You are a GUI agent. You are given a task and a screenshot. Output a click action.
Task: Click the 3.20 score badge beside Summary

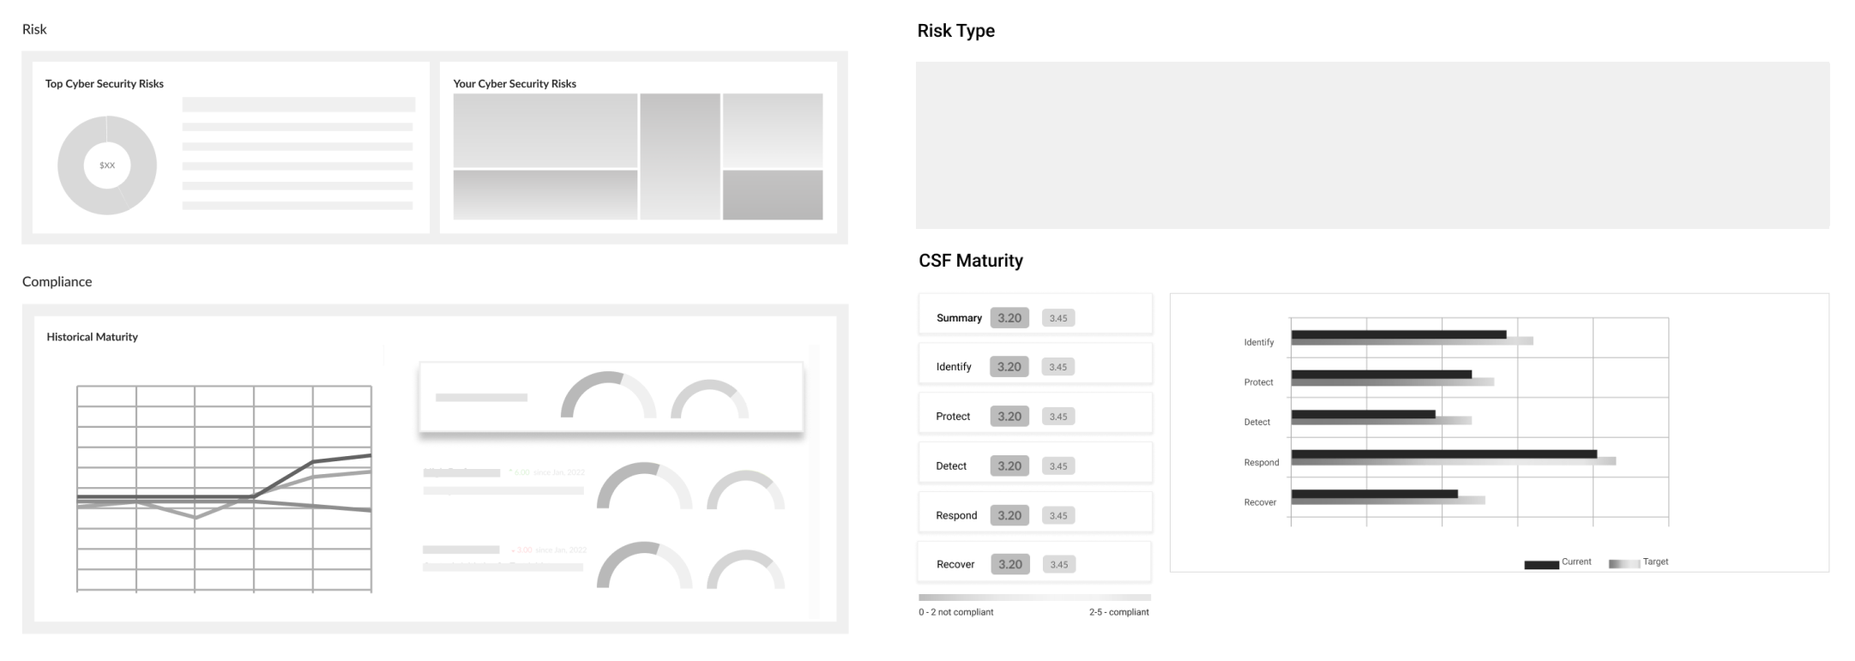[x=1009, y=318]
